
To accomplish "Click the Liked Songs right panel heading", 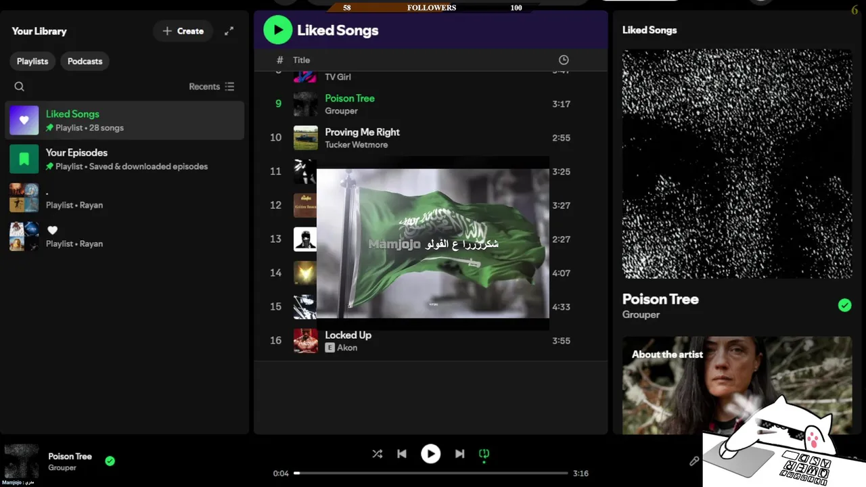I will point(649,30).
